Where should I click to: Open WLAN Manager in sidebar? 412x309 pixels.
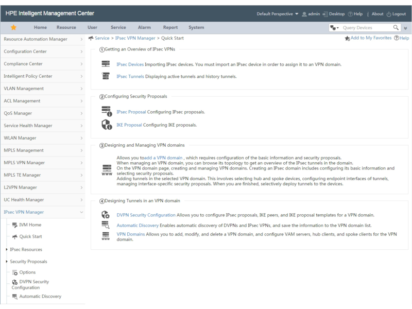tap(43, 138)
